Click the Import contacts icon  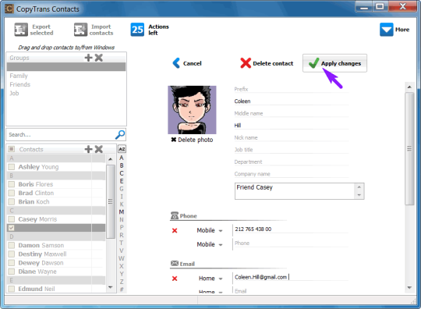[x=80, y=30]
